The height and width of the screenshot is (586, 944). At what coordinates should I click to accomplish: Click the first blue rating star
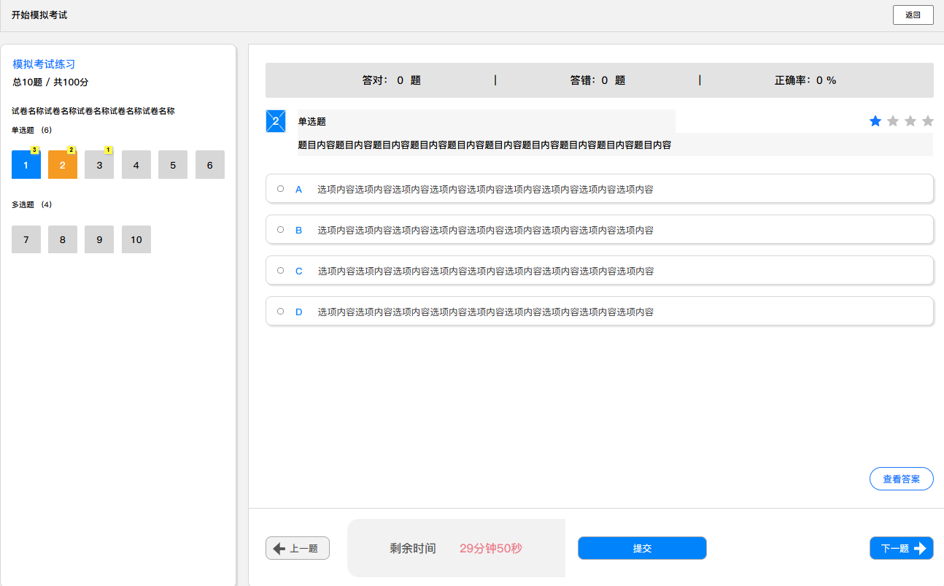(875, 121)
